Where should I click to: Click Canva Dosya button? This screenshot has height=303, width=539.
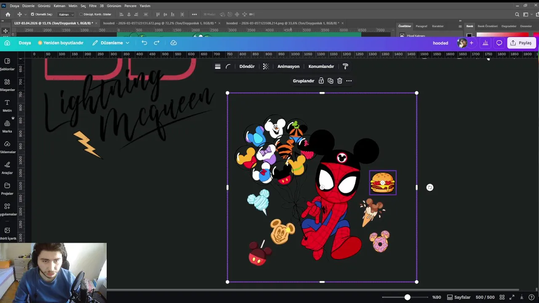pyautogui.click(x=25, y=43)
